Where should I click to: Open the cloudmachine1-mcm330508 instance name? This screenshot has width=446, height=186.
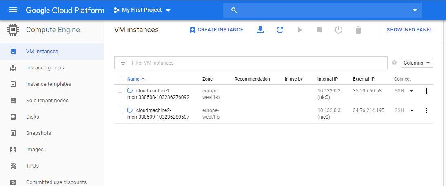tap(158, 94)
